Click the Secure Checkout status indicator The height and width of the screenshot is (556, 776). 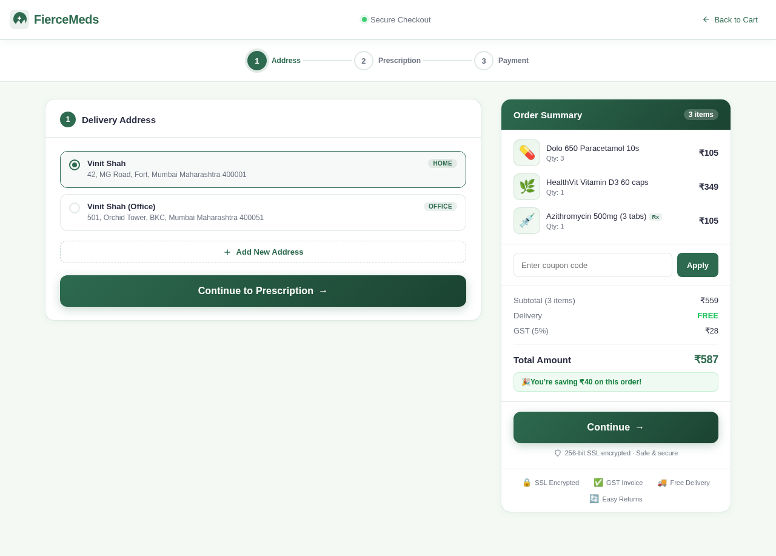click(395, 19)
